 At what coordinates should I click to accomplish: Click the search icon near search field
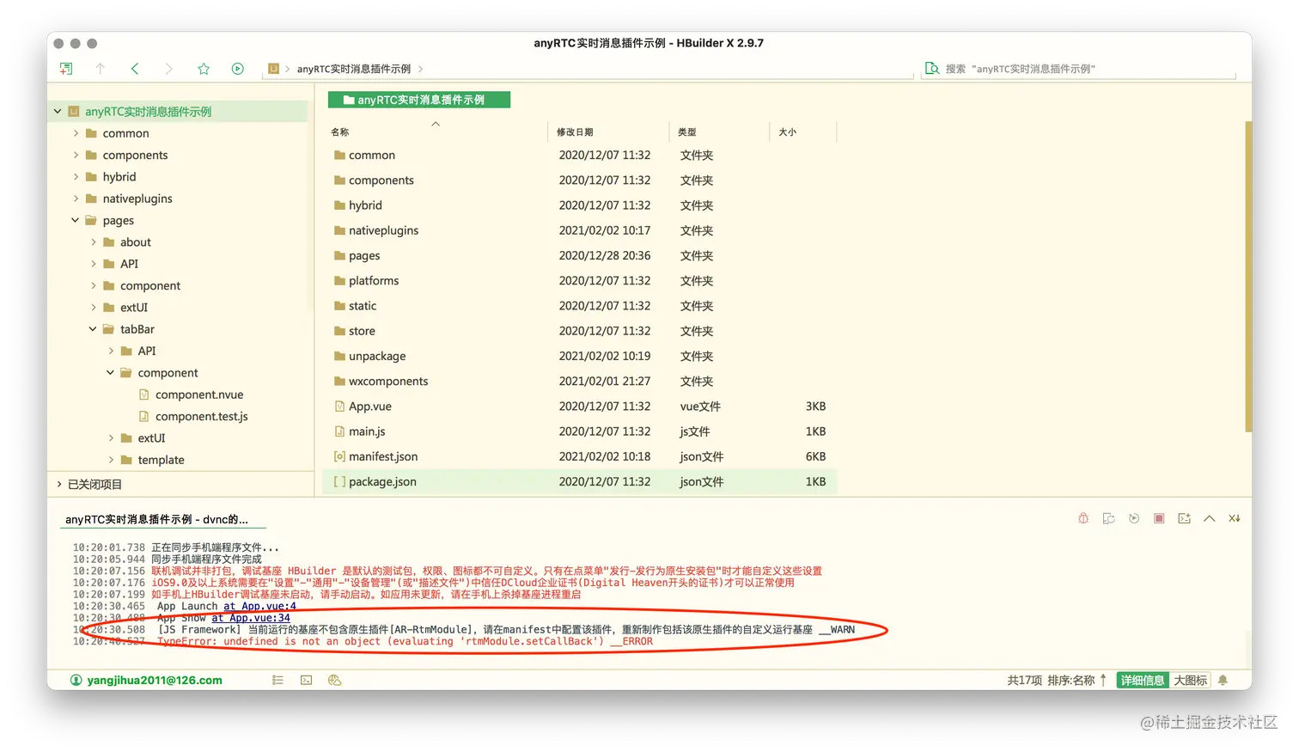[932, 69]
